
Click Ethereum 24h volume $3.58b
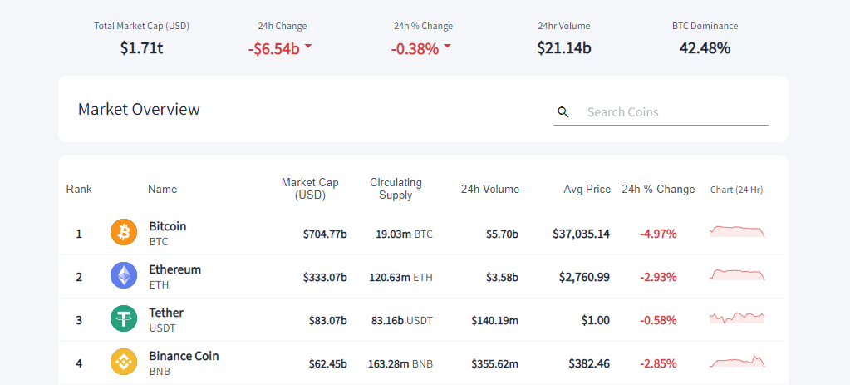coord(502,278)
